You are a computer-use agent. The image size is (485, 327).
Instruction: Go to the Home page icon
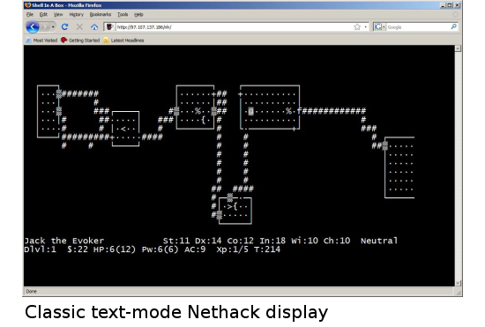point(94,27)
